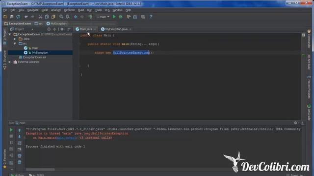The image size is (314, 176).
Task: Click the Open folder toolbar icon
Action: click(x=5, y=17)
